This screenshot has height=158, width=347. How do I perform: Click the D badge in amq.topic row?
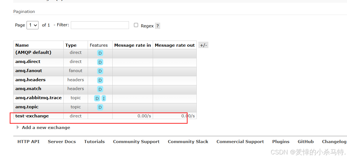(x=100, y=107)
